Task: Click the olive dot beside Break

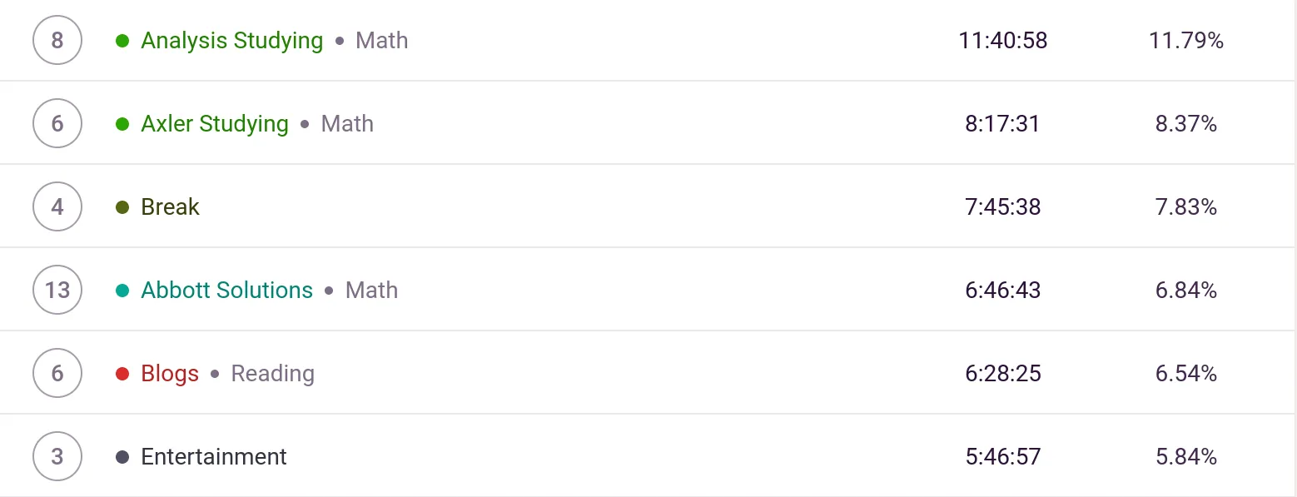Action: tap(122, 206)
